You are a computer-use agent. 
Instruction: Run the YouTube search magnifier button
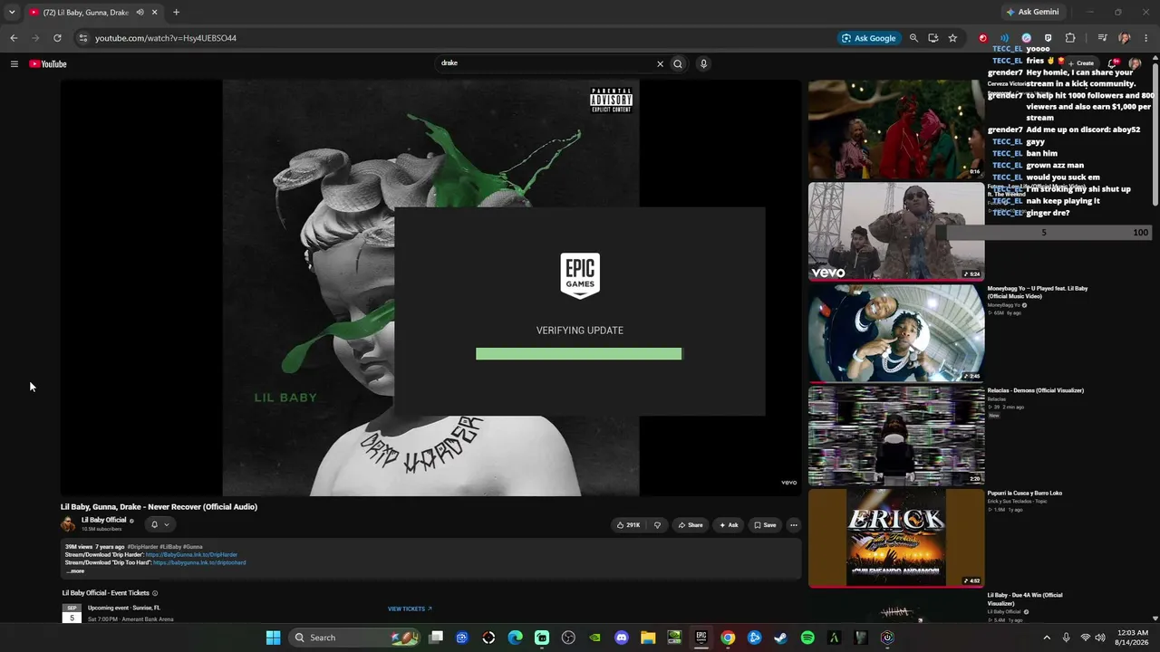click(x=677, y=63)
